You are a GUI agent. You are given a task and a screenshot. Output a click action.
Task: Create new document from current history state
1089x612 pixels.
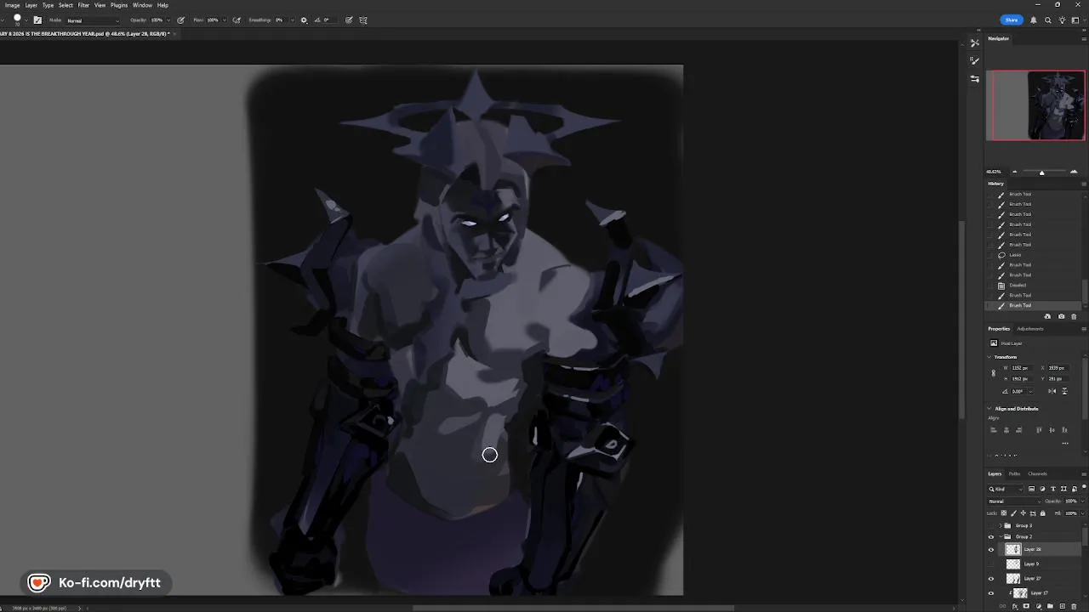click(1047, 316)
